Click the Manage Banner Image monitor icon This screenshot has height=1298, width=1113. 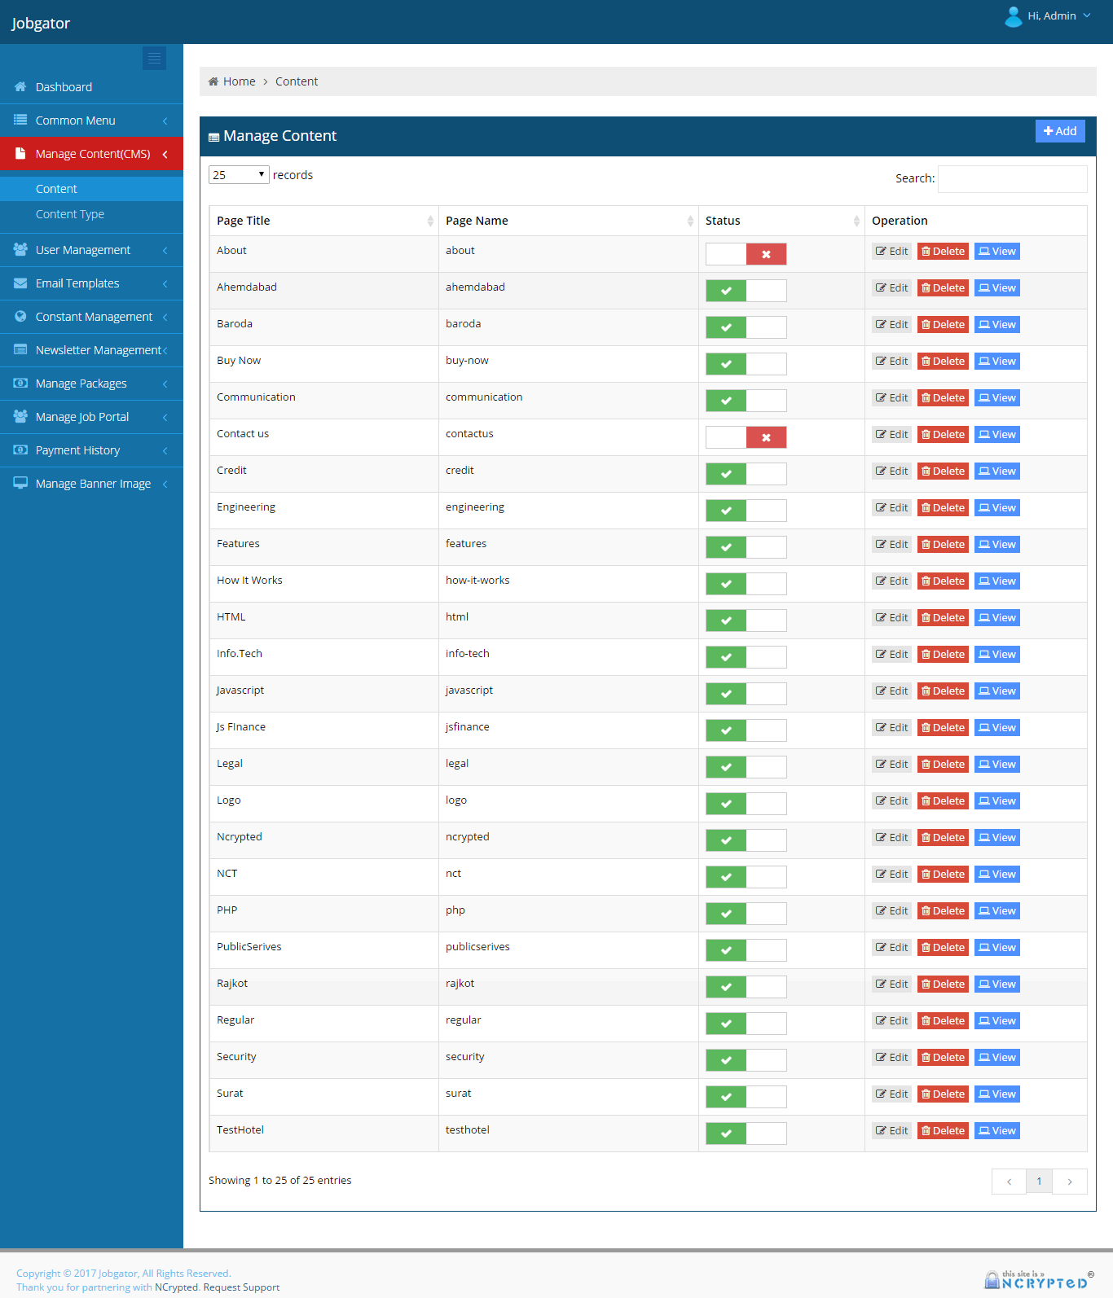tap(20, 483)
